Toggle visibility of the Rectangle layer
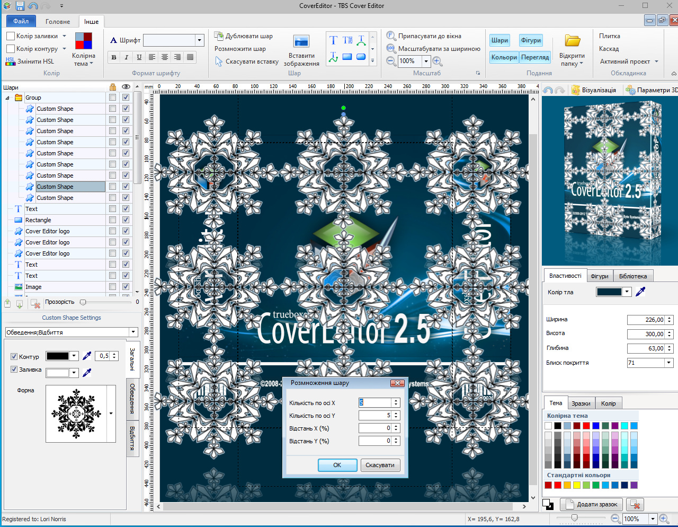Viewport: 678px width, 527px height. [x=126, y=220]
